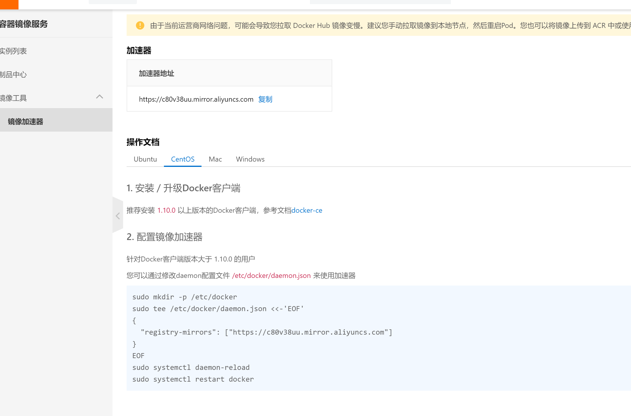631x416 pixels.
Task: Click the orange Aliyun logo
Action: tap(9, 4)
